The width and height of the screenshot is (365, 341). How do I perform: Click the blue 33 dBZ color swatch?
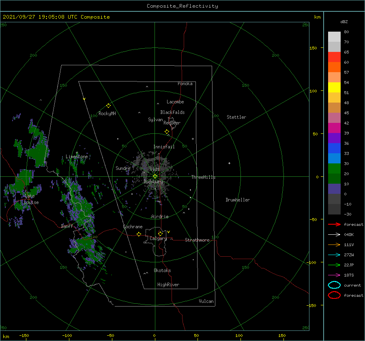[334, 148]
